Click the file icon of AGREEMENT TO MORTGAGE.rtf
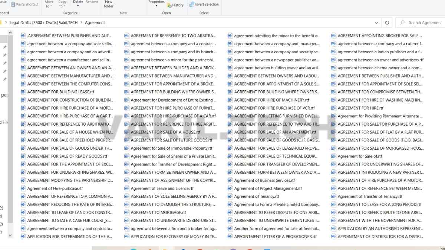The image size is (445, 250). [127, 213]
